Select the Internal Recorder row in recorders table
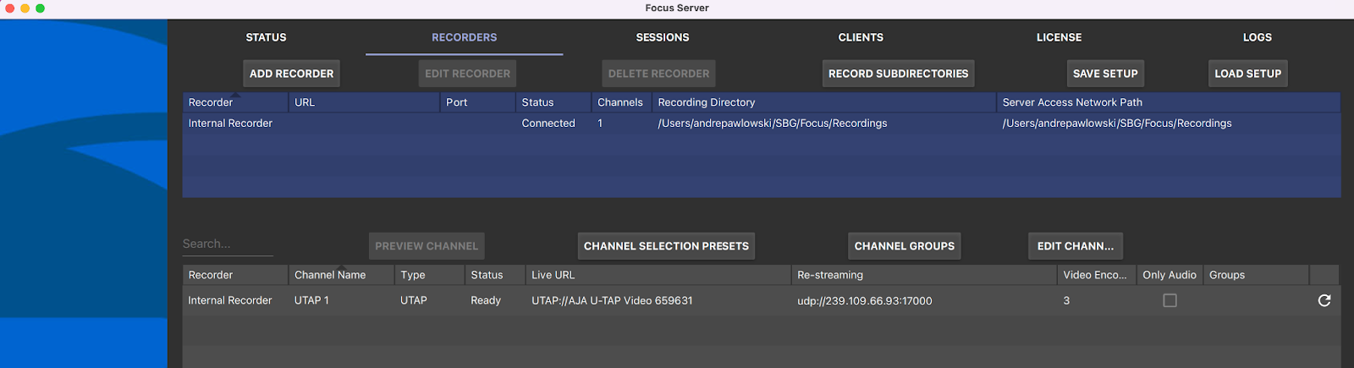The height and width of the screenshot is (368, 1354). pyautogui.click(x=230, y=124)
